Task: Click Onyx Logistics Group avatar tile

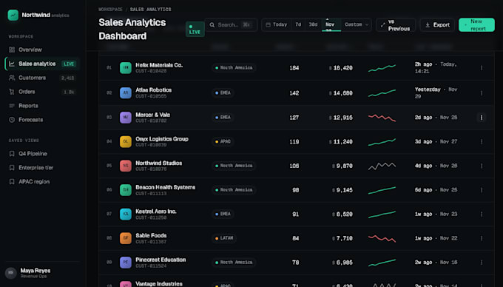Action: 126,142
